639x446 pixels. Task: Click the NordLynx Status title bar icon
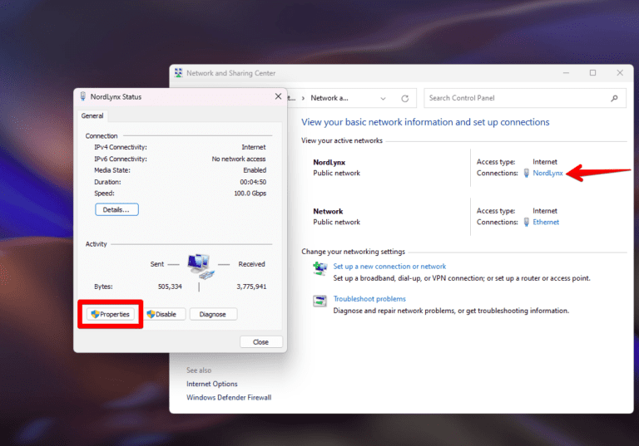click(x=84, y=96)
